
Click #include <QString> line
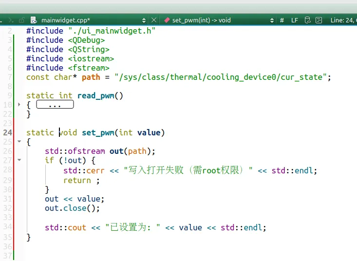point(68,49)
